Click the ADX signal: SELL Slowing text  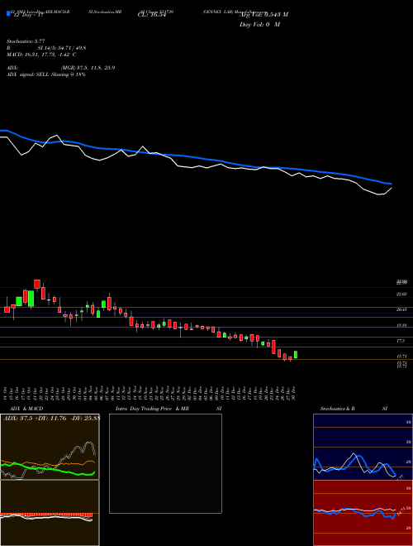pyautogui.click(x=46, y=74)
